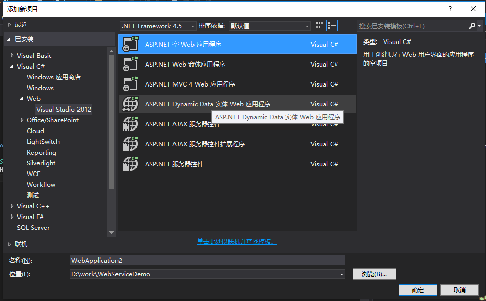
Task: Click the AJAX 服务器控件扩展程序 template icon
Action: tap(130, 144)
